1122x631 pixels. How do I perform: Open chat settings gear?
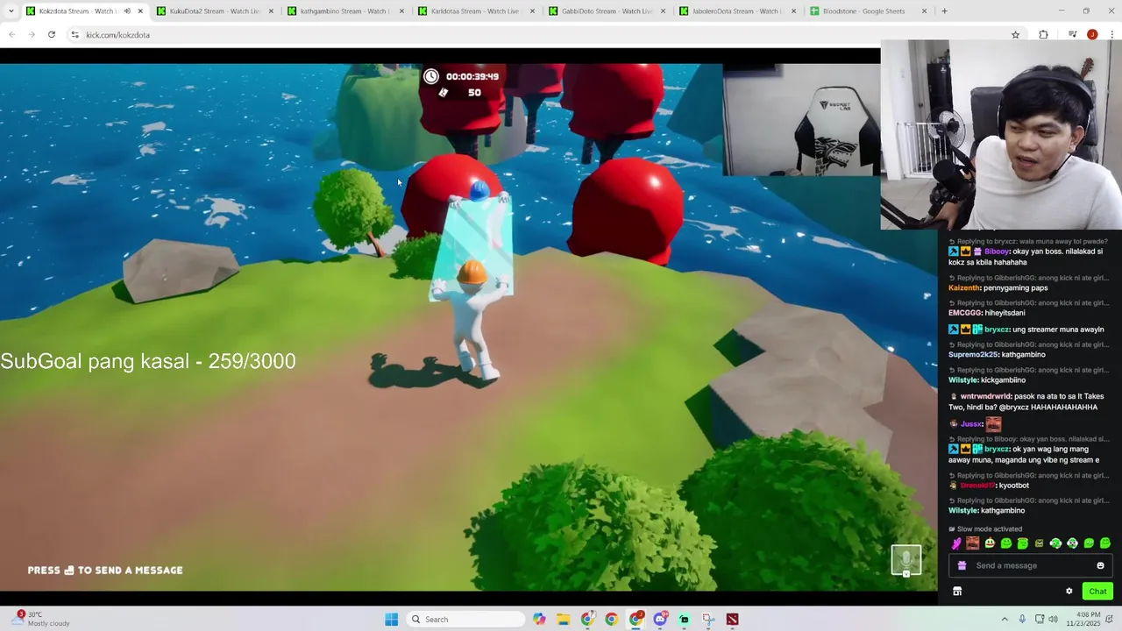pyautogui.click(x=1069, y=592)
